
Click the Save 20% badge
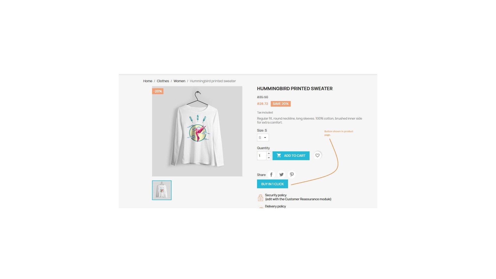point(281,104)
